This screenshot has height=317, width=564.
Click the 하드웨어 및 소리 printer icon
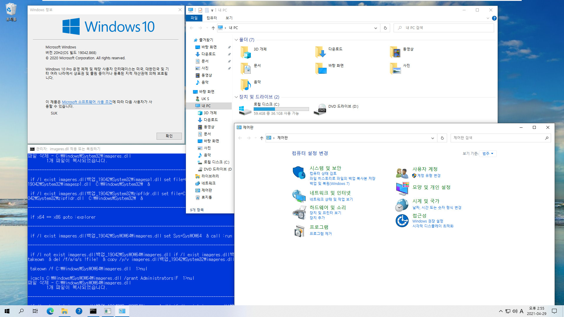click(x=299, y=213)
